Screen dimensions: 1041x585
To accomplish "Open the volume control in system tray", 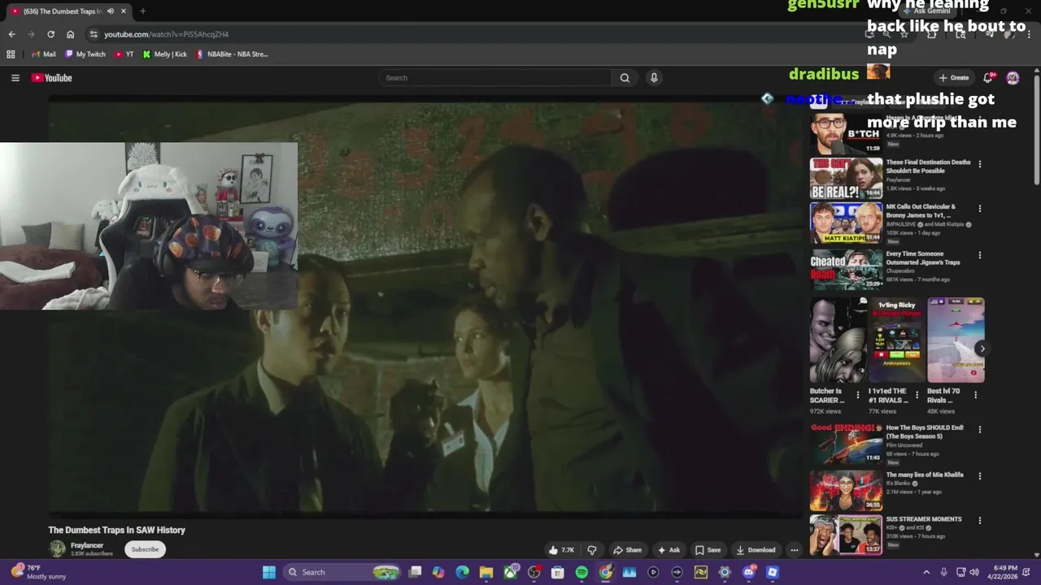I will (x=974, y=572).
